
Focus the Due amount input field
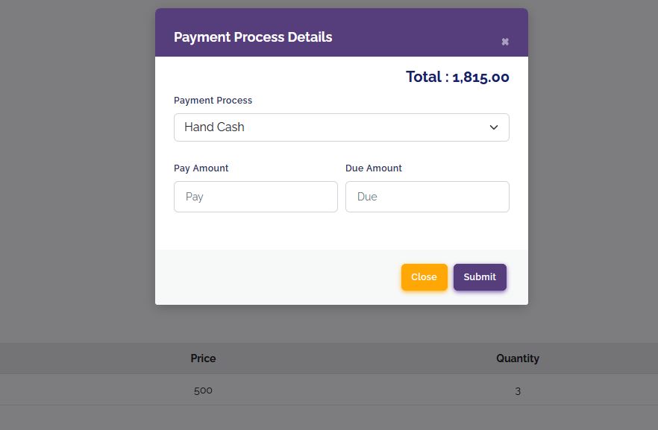[427, 197]
